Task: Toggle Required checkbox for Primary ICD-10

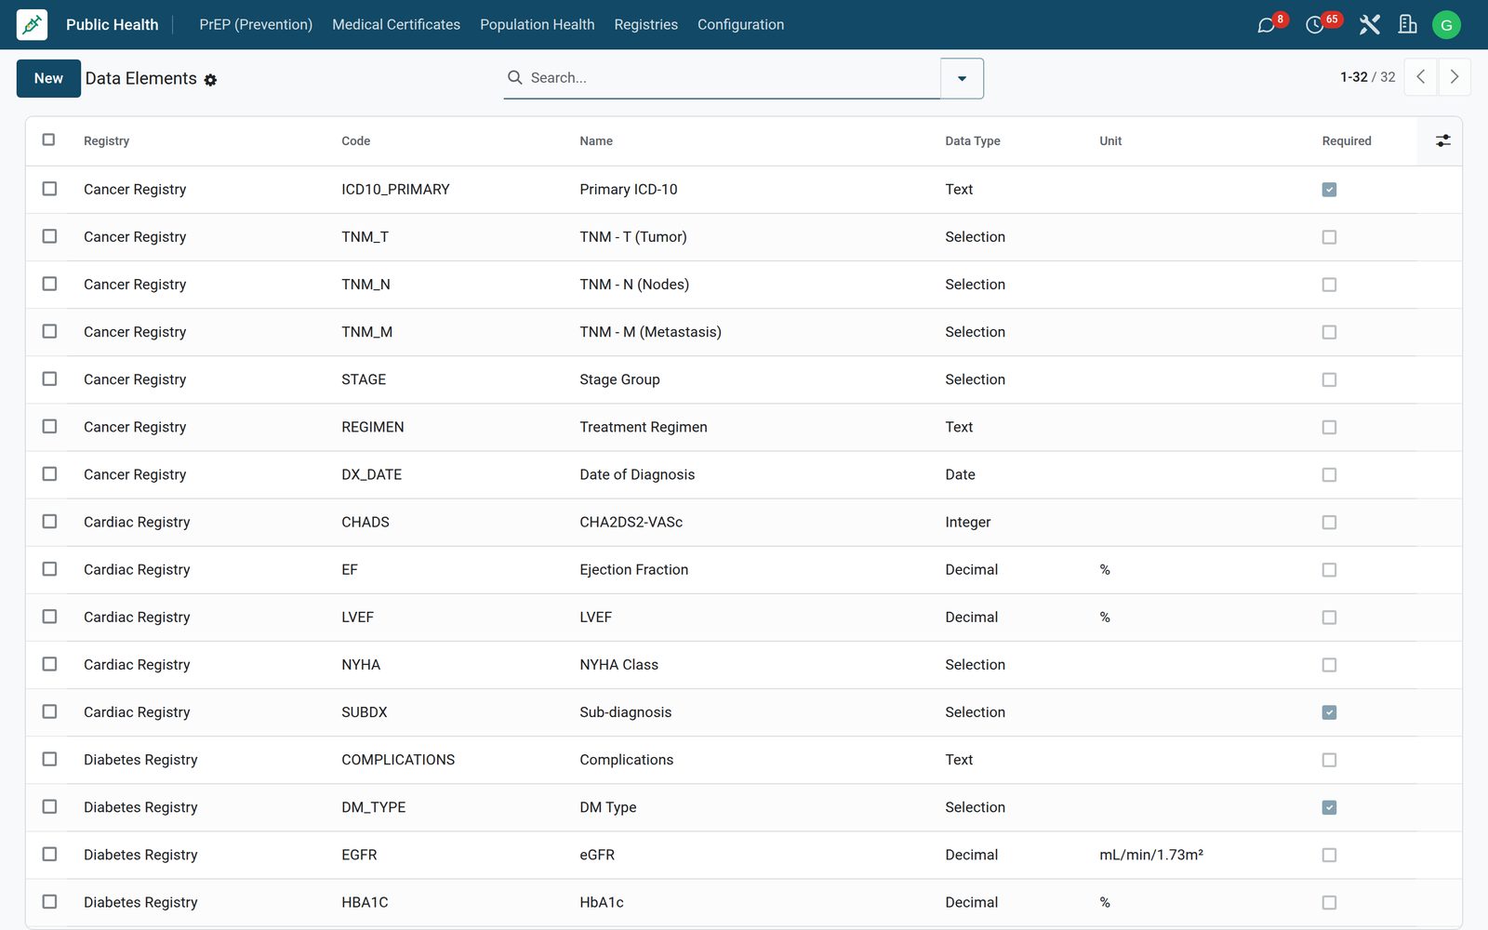Action: (1329, 190)
